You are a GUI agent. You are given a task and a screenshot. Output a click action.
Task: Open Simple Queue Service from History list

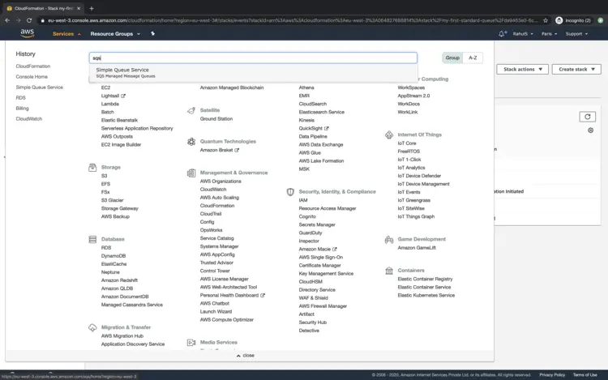39,88
